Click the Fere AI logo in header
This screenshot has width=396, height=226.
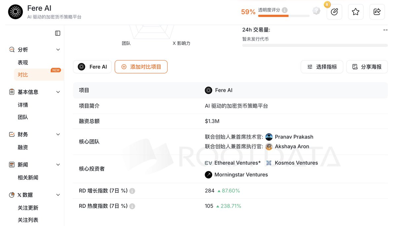(16, 12)
